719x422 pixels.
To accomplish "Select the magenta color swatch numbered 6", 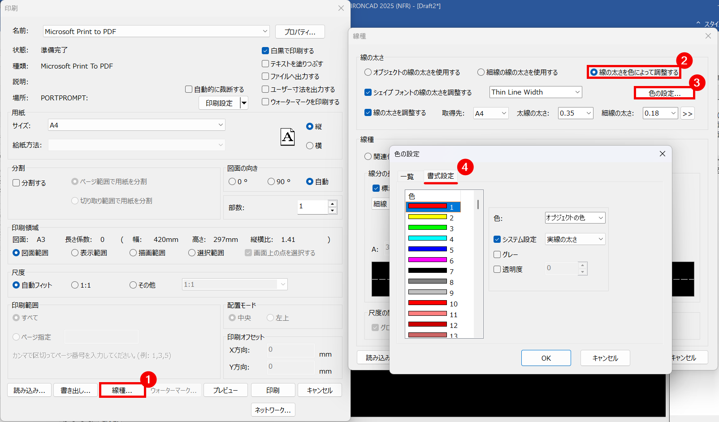I will click(x=428, y=260).
